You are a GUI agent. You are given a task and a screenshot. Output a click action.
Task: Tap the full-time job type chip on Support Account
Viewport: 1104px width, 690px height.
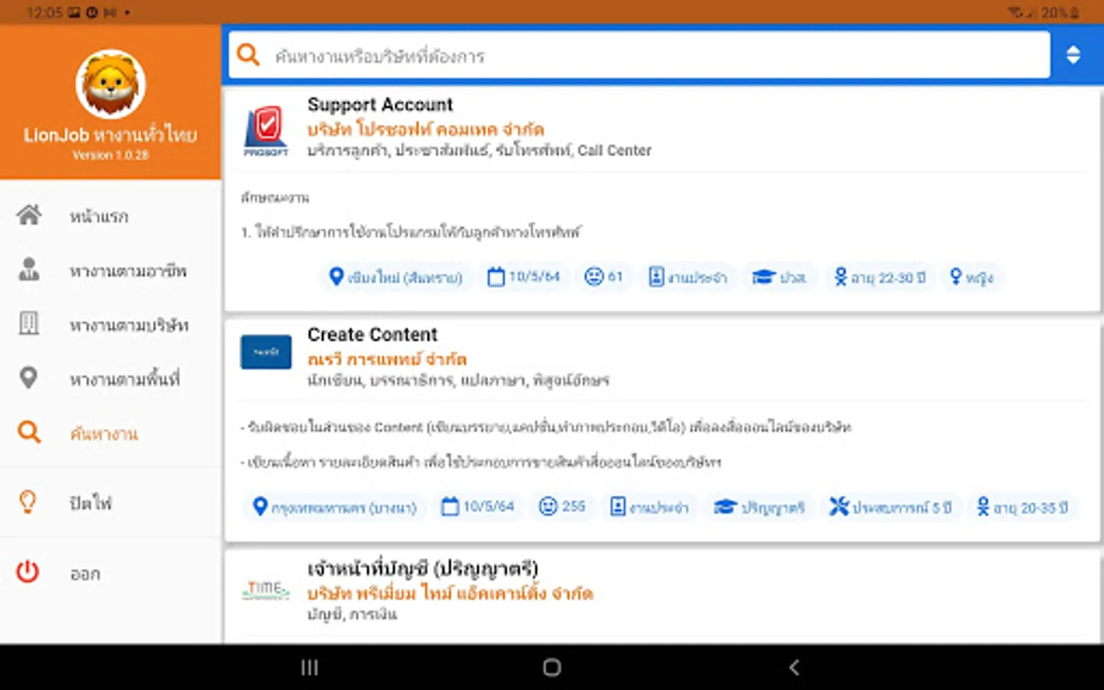(688, 277)
